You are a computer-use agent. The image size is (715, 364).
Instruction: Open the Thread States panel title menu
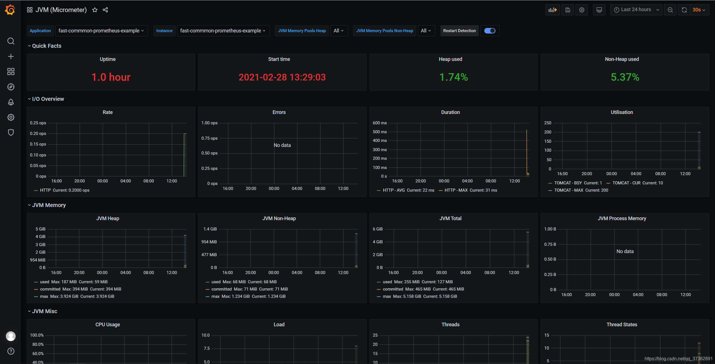coord(622,325)
